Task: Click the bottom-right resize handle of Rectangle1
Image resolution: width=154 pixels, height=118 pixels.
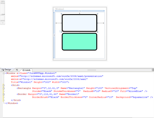Action: (x=97, y=32)
